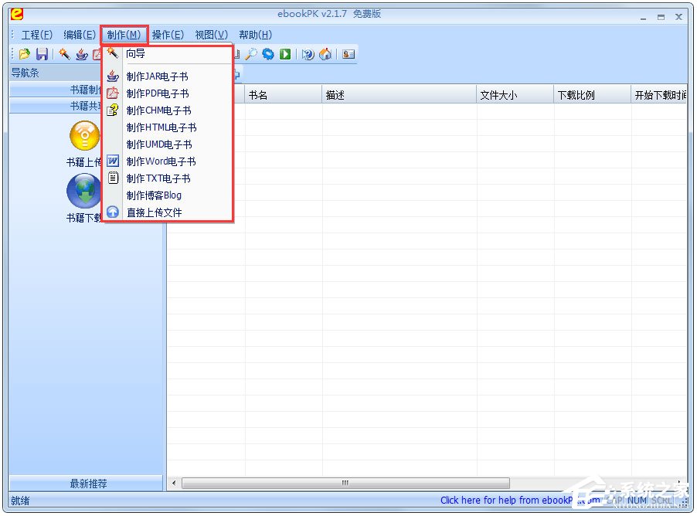Click the horizontal scrollbar thumb

coord(345,484)
